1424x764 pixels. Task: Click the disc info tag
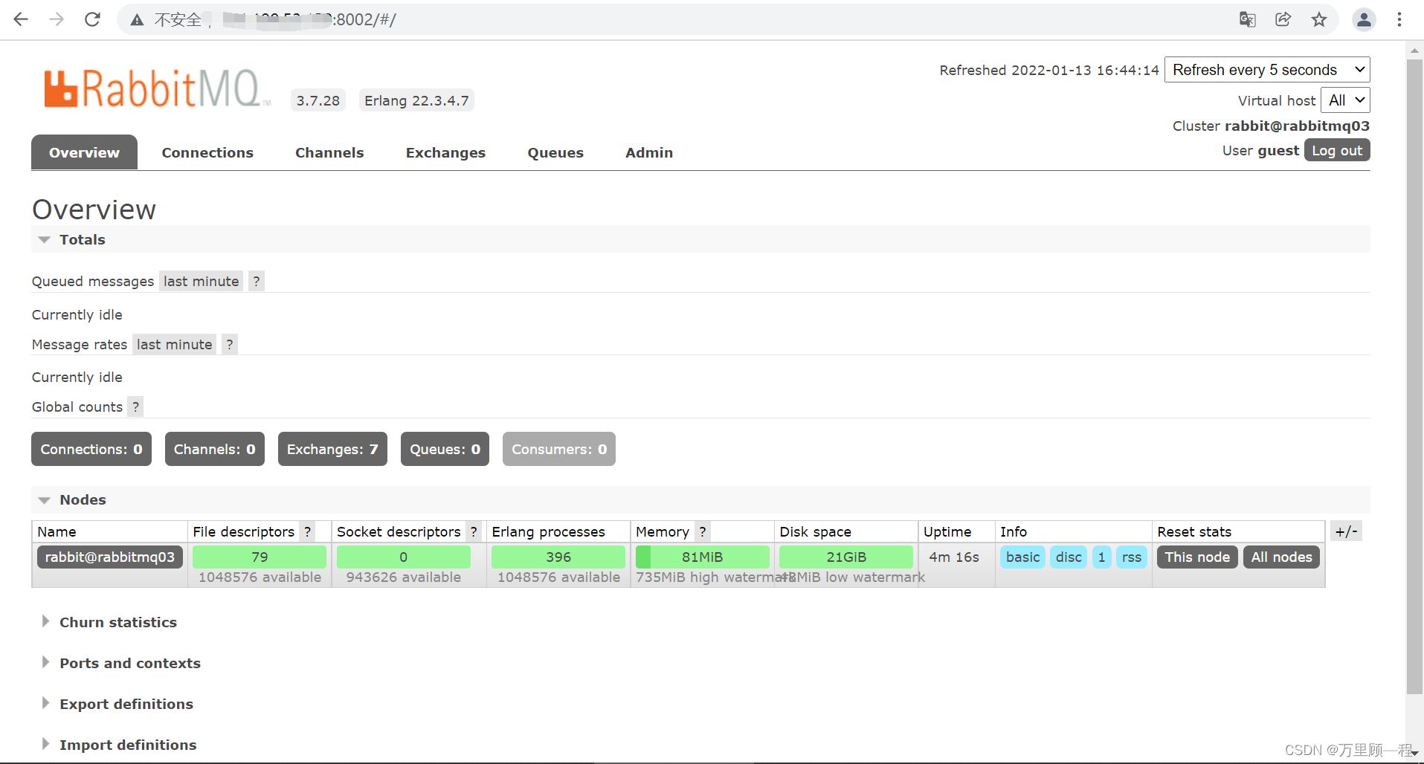[x=1069, y=557]
